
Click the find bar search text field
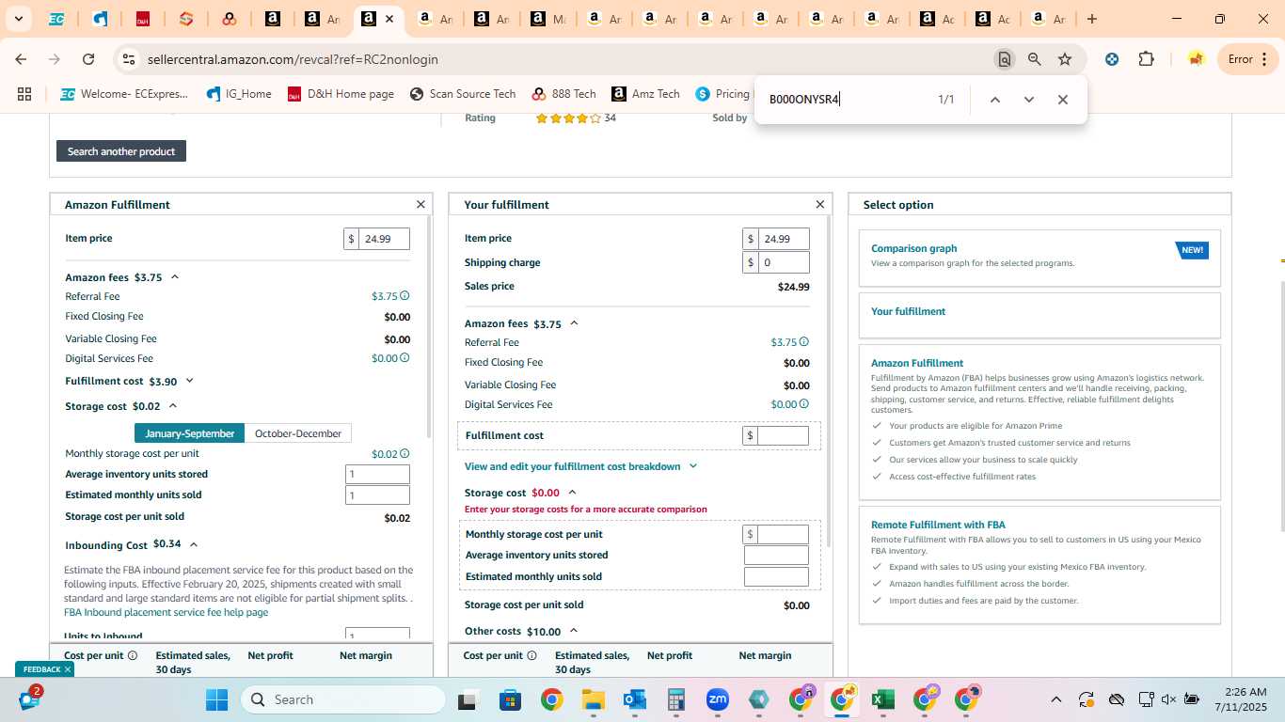tap(847, 100)
